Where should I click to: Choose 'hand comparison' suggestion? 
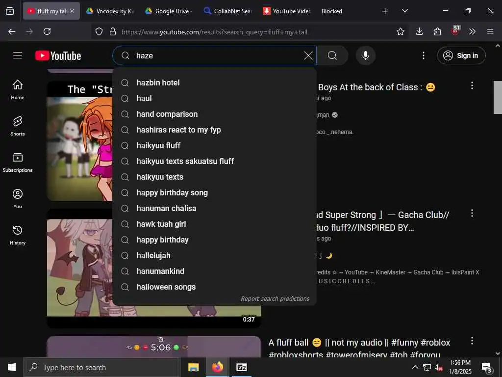pyautogui.click(x=215, y=114)
